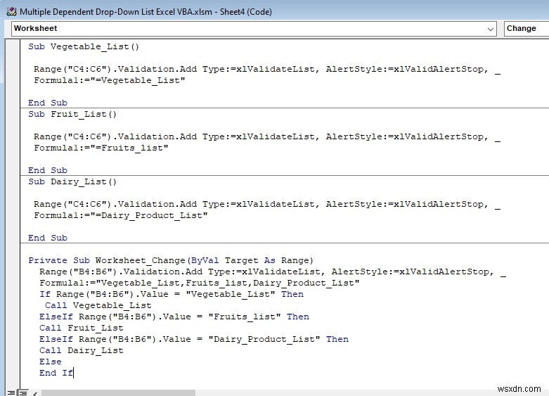Click the 'Private Sub Worksheet_Change' declaration line
Image resolution: width=549 pixels, height=396 pixels.
[x=171, y=260]
